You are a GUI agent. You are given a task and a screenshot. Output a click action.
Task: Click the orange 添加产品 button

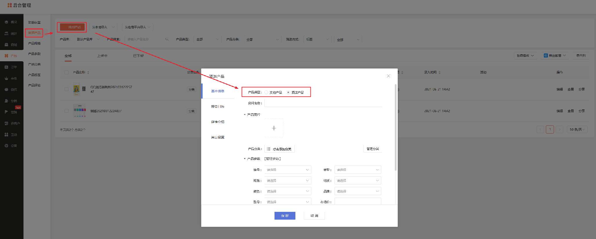pyautogui.click(x=72, y=27)
